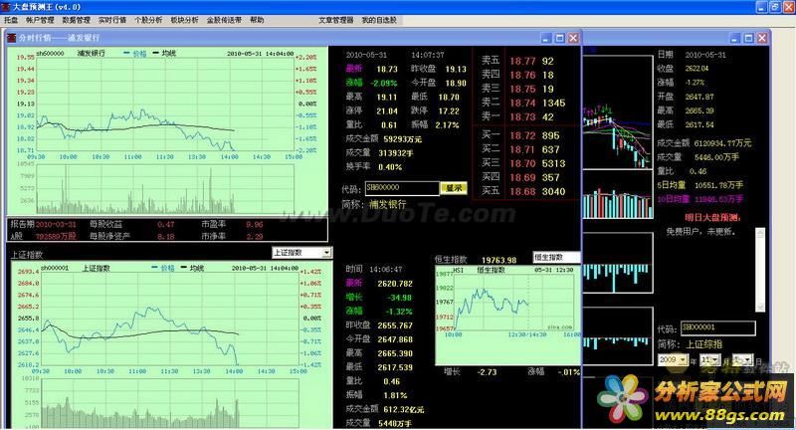Open the 帮助 menu
The image size is (796, 430).
coord(257,20)
